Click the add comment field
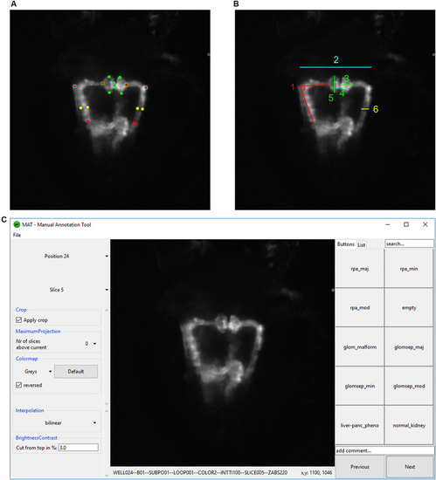The image size is (436, 480). coord(384,450)
